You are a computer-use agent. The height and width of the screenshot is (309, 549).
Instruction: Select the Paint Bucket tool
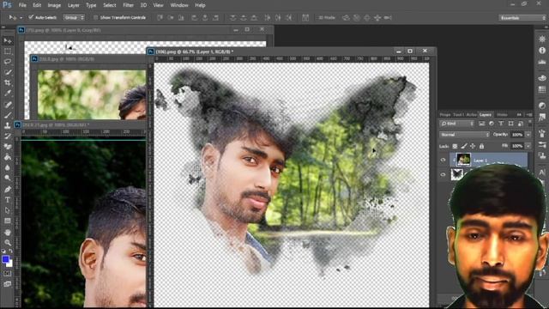[x=8, y=157]
